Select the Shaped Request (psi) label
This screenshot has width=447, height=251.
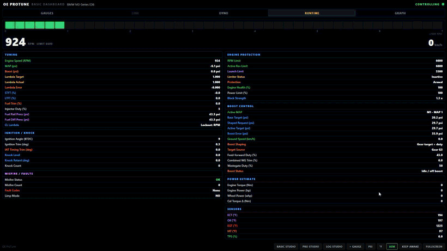pos(240,123)
